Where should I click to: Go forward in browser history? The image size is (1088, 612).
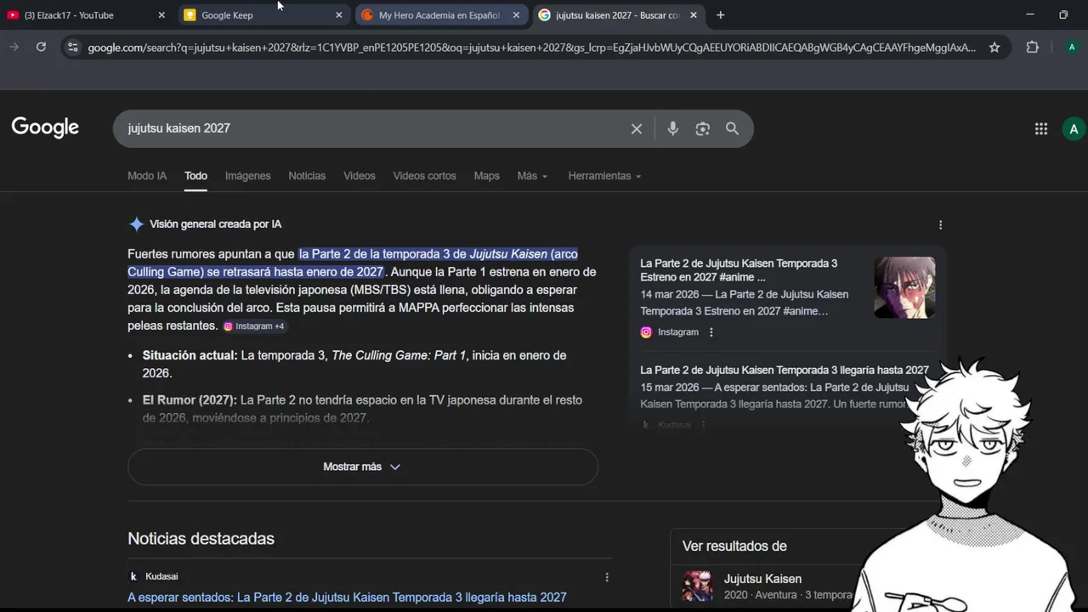pyautogui.click(x=14, y=47)
